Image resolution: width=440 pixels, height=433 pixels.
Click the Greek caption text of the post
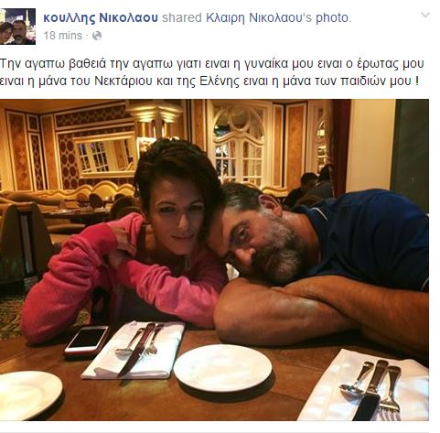pyautogui.click(x=212, y=72)
